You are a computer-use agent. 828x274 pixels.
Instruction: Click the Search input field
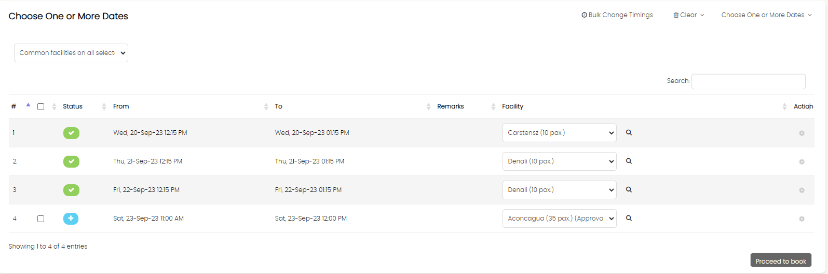(x=748, y=81)
